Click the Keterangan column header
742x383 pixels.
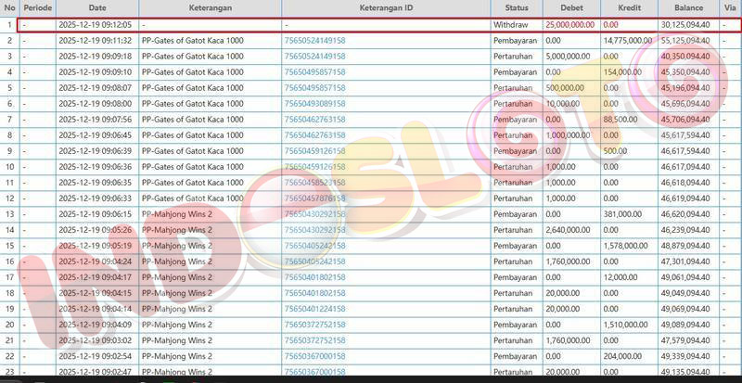click(210, 8)
